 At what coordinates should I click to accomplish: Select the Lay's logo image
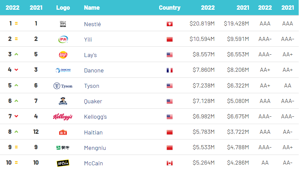click(63, 55)
